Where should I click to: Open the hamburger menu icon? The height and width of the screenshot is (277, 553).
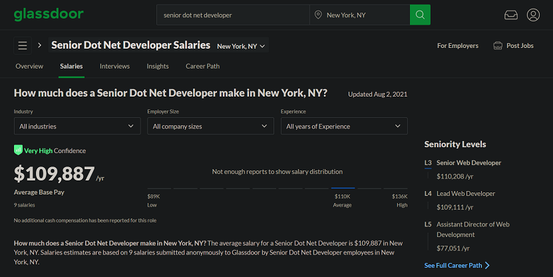point(23,45)
